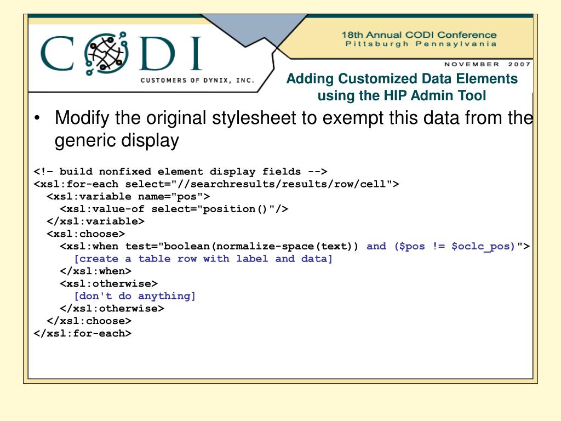Click the closing '</xsl:choose>' tag
The image size is (561, 421).
89,321
